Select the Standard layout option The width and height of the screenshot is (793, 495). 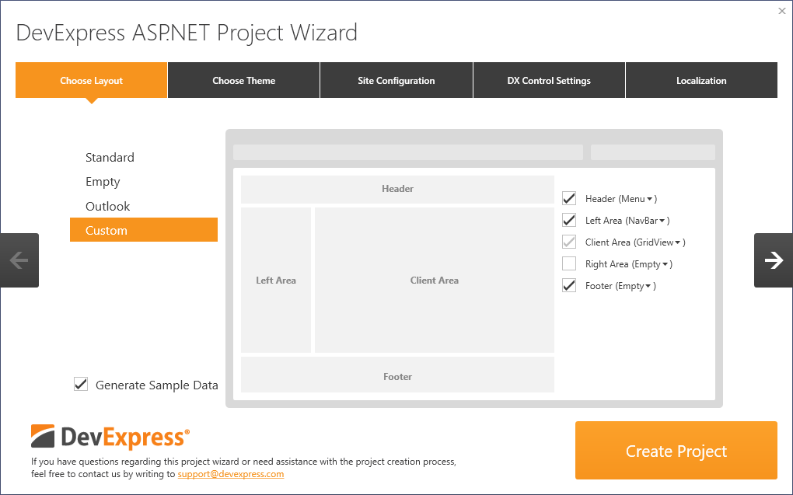110,157
